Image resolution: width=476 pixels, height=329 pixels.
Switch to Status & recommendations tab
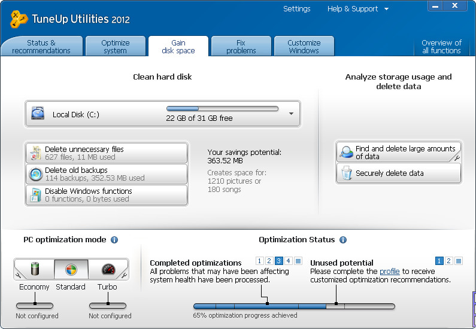pyautogui.click(x=41, y=47)
